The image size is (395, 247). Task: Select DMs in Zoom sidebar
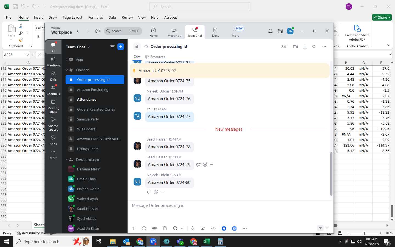53,76
